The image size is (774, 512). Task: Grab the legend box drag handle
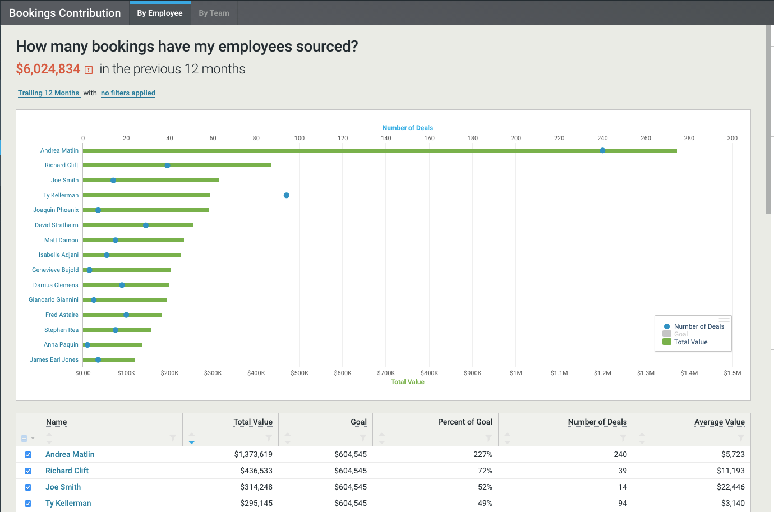point(724,320)
